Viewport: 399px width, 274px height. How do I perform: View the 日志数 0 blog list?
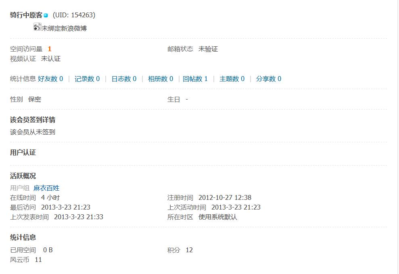[x=124, y=79]
